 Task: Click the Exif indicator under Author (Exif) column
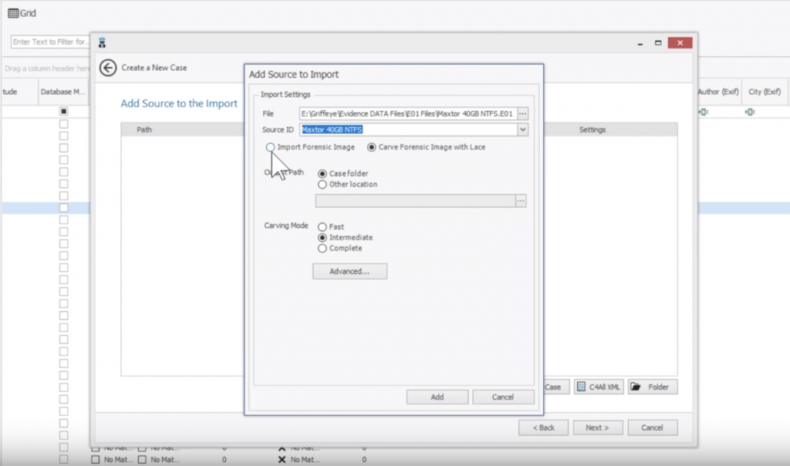coord(716,112)
